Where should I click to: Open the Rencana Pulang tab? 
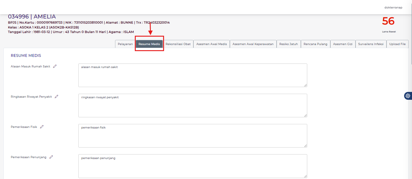[315, 44]
